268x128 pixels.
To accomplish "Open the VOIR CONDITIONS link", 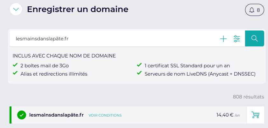I will [105, 115].
